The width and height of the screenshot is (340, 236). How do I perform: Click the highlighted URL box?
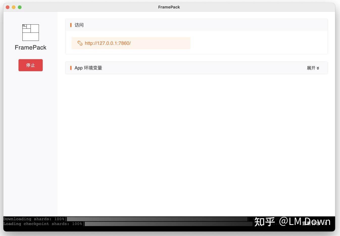[x=131, y=43]
